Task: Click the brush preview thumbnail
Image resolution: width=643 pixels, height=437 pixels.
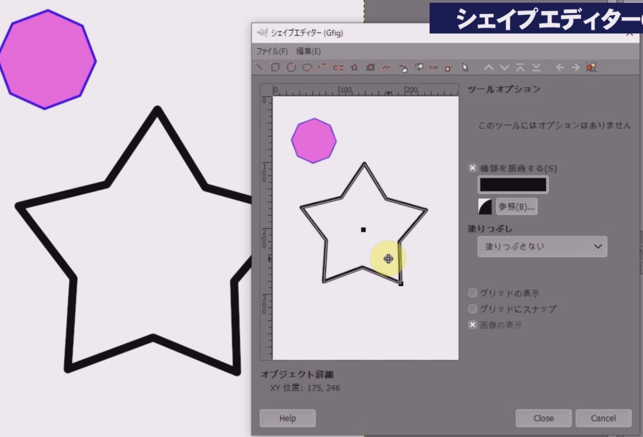Action: tap(485, 206)
